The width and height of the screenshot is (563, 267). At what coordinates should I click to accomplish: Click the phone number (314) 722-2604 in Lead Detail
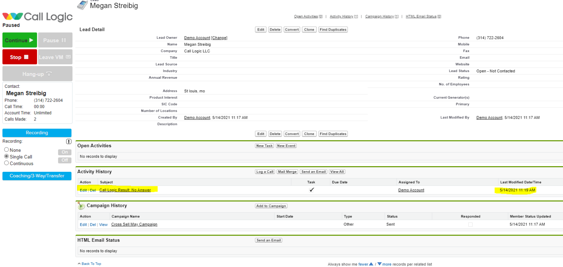[490, 38]
